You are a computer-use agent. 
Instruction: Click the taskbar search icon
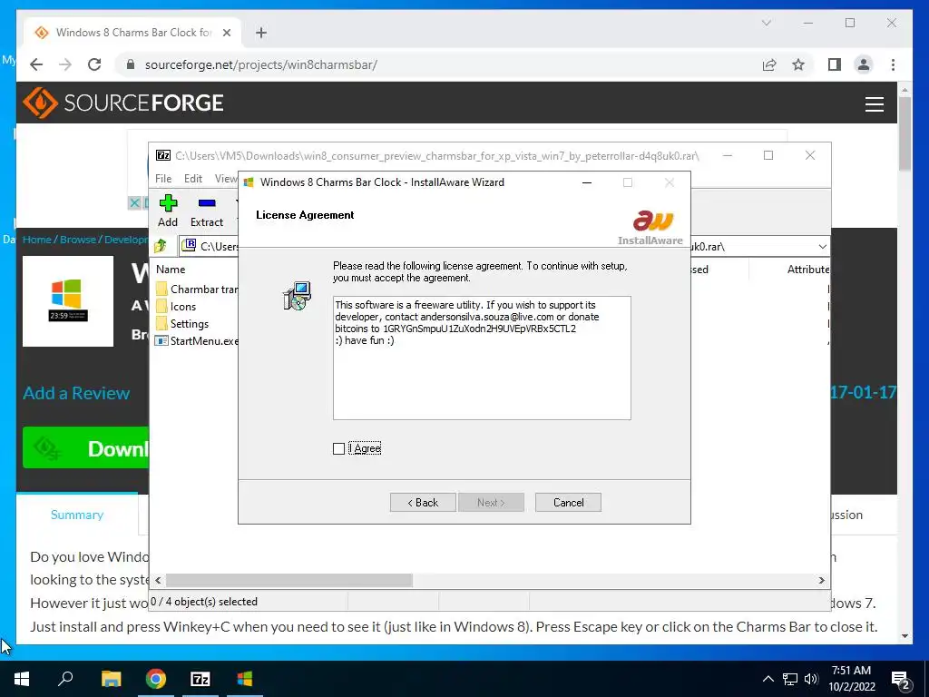(65, 678)
